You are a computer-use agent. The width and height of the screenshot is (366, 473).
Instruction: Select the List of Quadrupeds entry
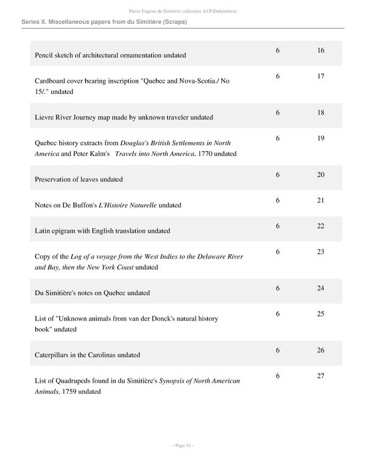(137, 386)
